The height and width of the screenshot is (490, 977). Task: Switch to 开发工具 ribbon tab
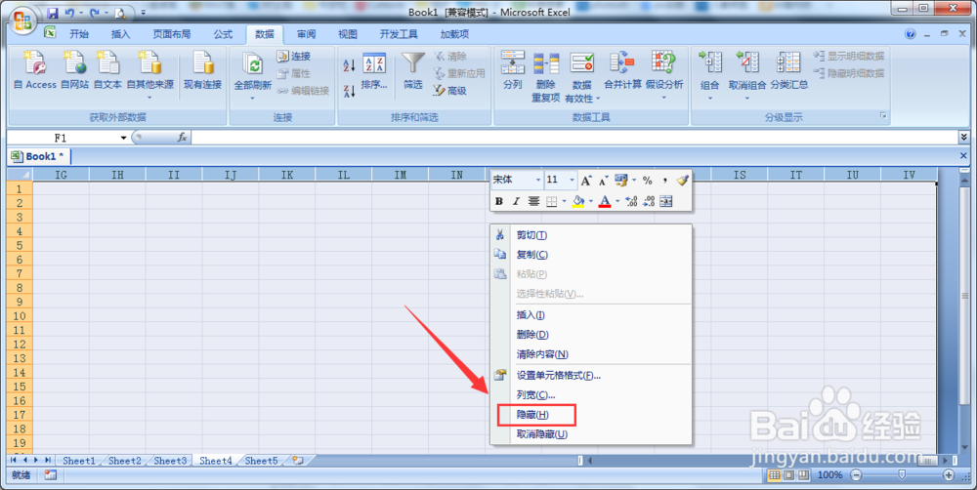point(399,34)
